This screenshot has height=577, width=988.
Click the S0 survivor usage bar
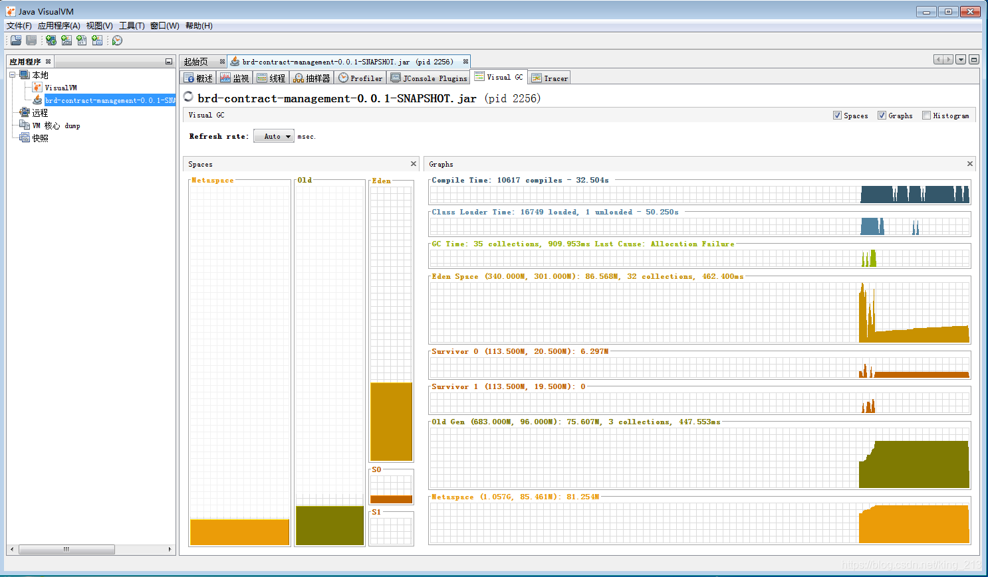coord(391,499)
